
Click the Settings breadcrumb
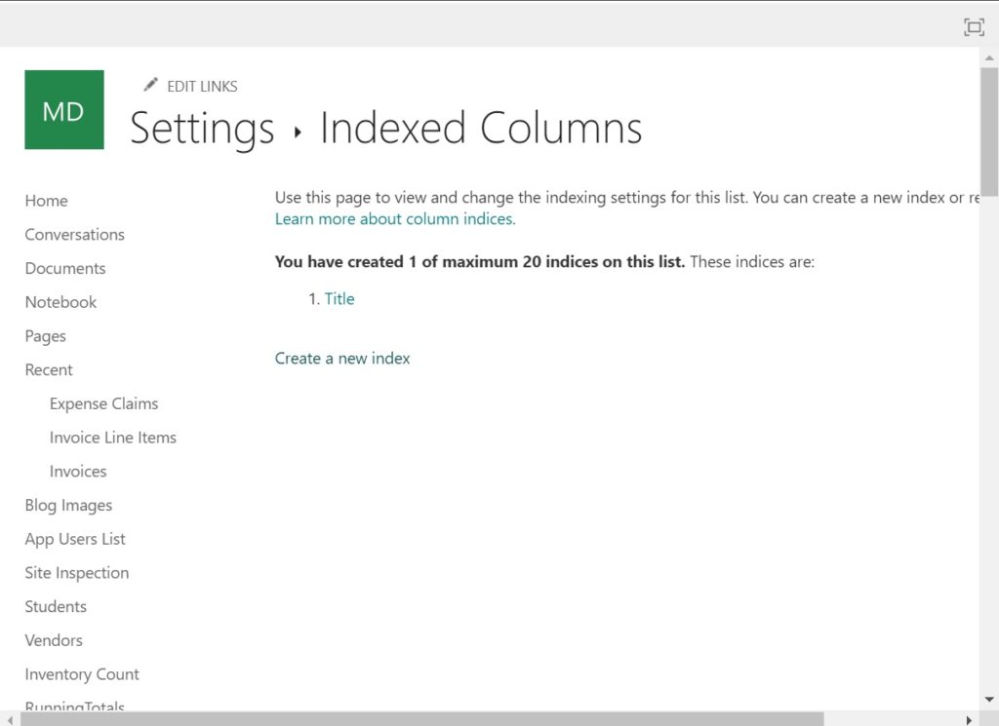[x=201, y=128]
